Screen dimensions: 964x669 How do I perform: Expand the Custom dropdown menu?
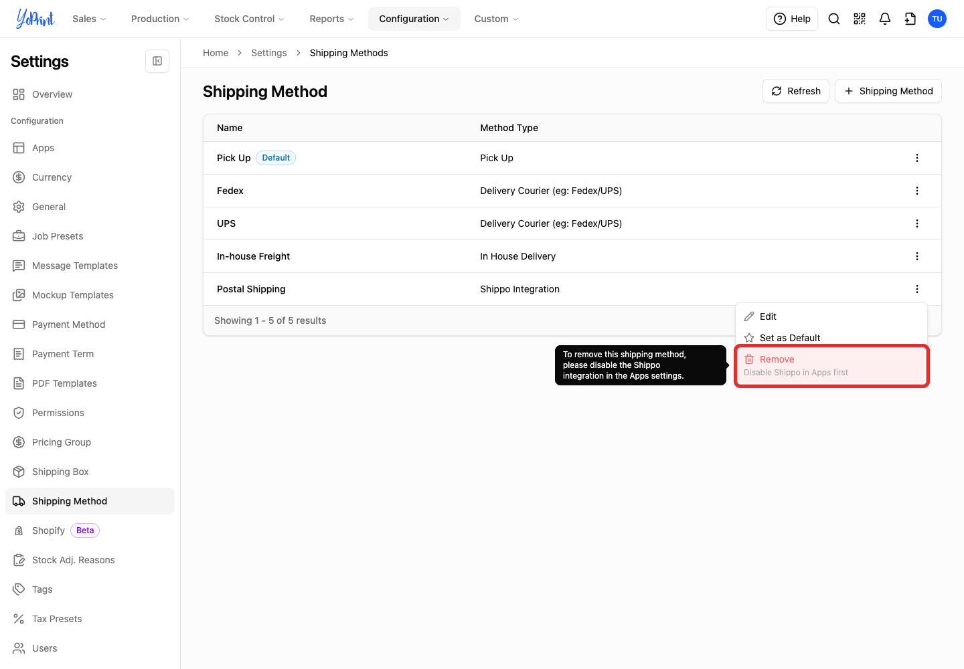[496, 19]
